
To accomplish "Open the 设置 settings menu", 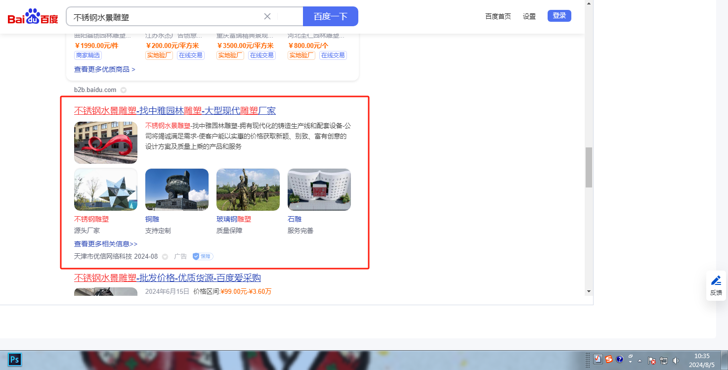I will tap(529, 16).
